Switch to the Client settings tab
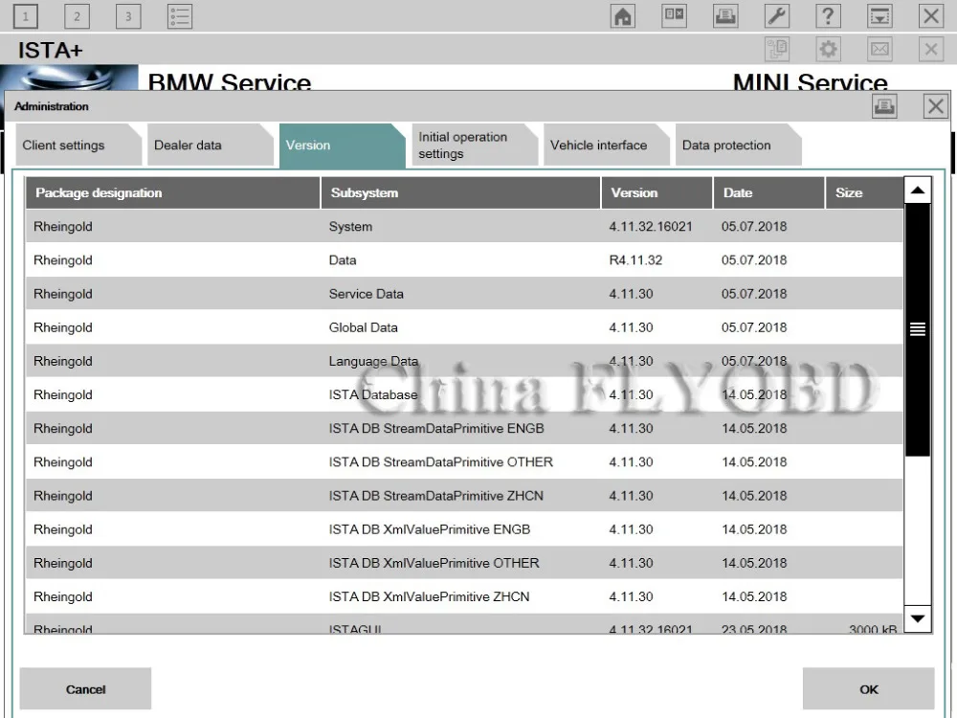Viewport: 957px width, 718px height. click(78, 146)
